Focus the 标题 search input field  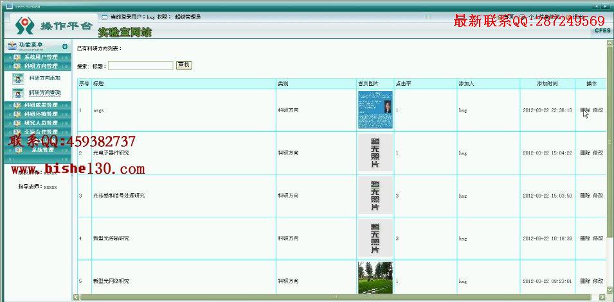pyautogui.click(x=141, y=65)
